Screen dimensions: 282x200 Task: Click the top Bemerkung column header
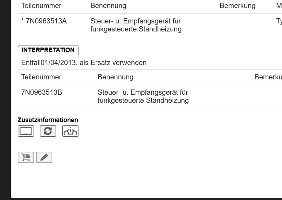click(x=238, y=6)
